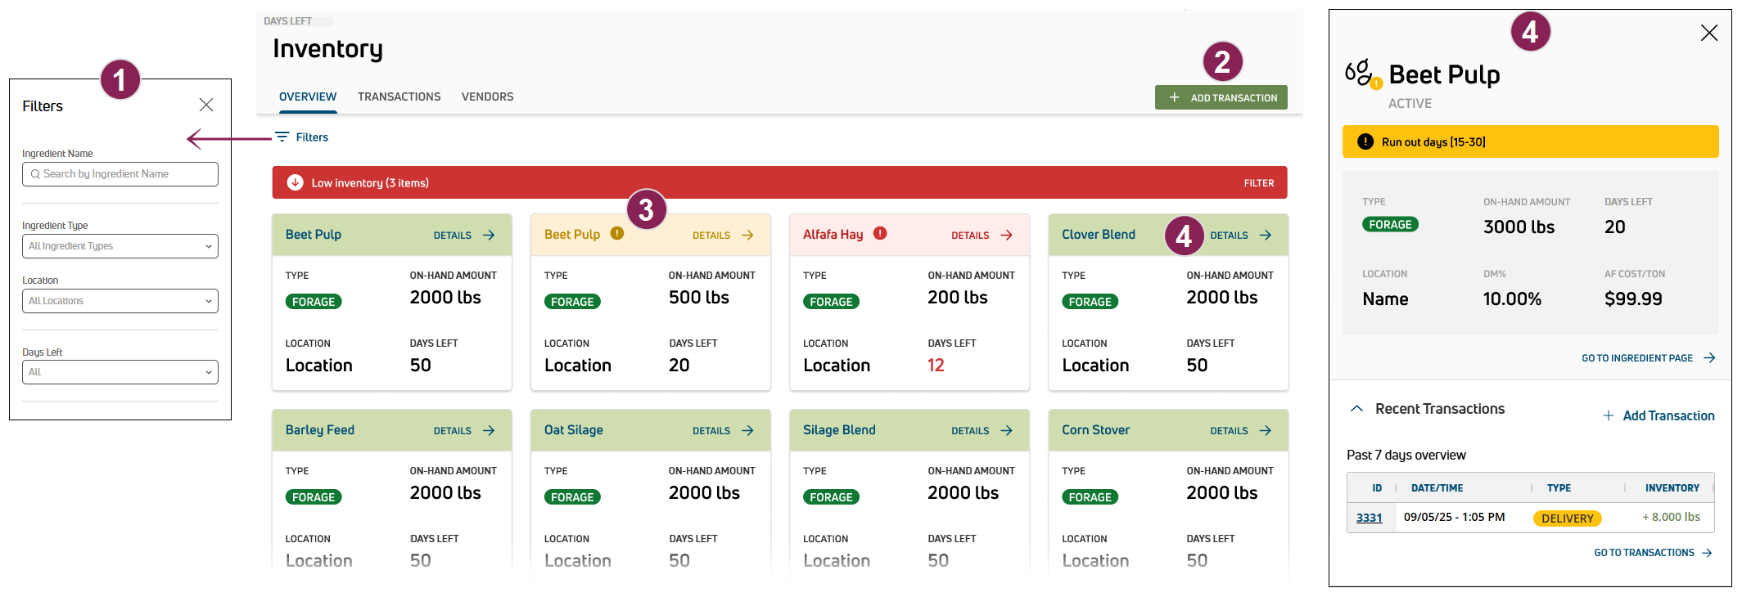Click the yellow alert icon in Run out days banner
The height and width of the screenshot is (597, 1742).
pyautogui.click(x=1365, y=141)
